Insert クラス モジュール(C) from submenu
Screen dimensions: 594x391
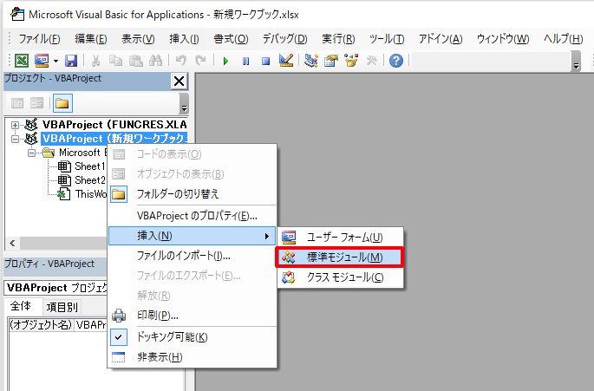click(x=341, y=277)
